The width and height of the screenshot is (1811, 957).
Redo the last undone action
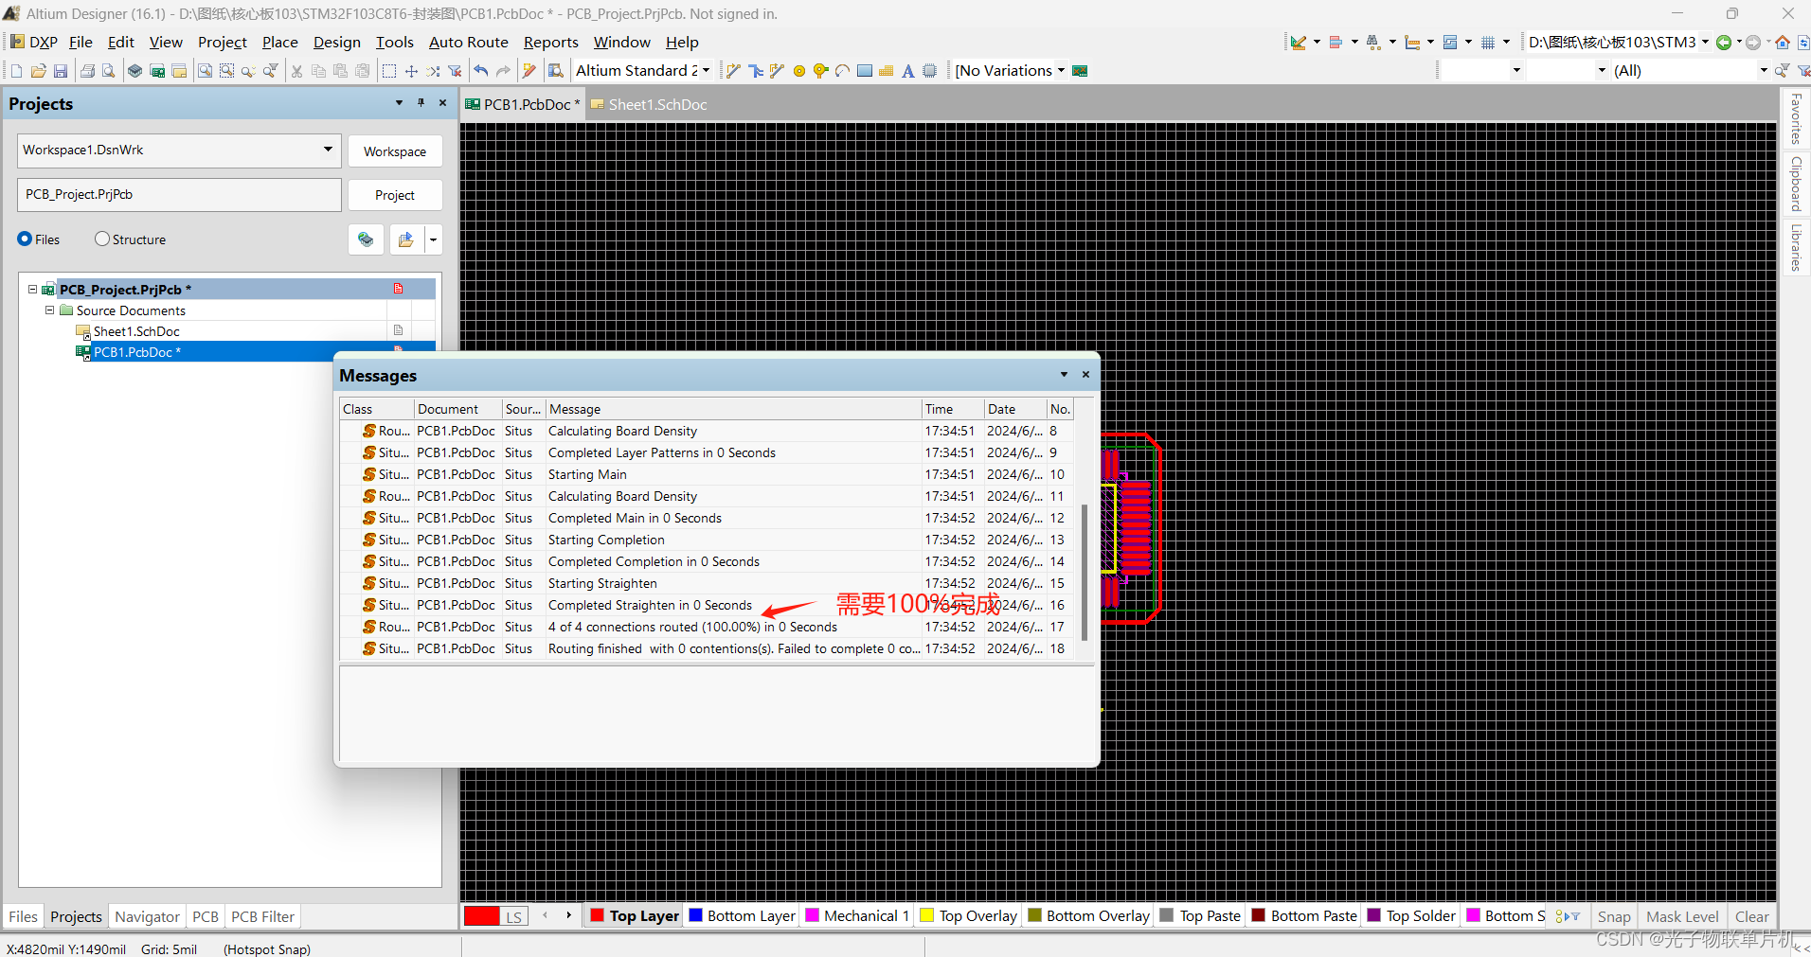(x=503, y=71)
